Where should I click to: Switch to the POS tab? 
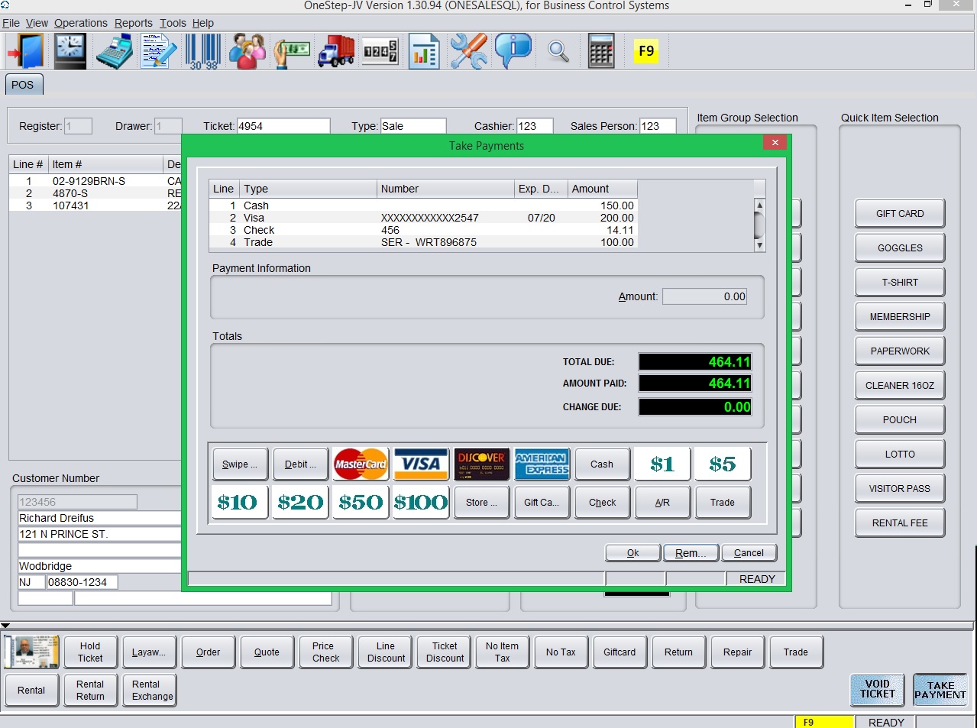(23, 85)
